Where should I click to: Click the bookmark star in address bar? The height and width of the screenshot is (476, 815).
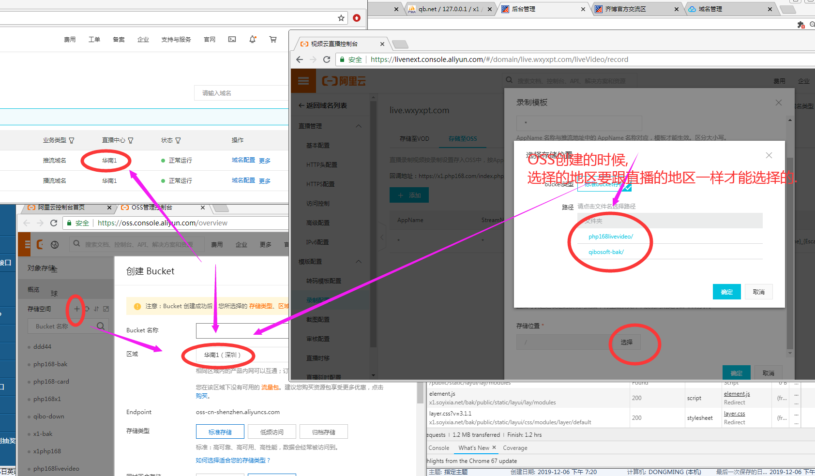(x=341, y=18)
